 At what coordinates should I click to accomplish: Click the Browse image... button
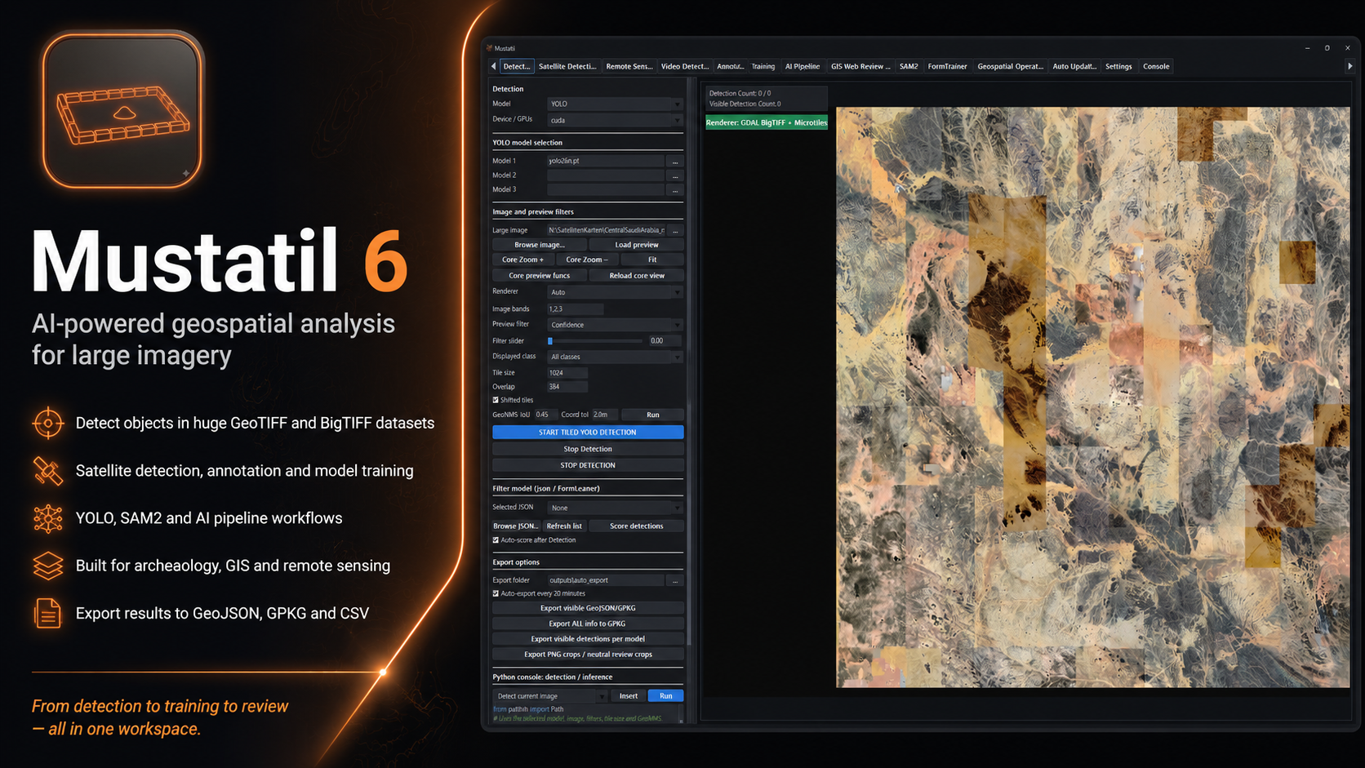pos(539,245)
